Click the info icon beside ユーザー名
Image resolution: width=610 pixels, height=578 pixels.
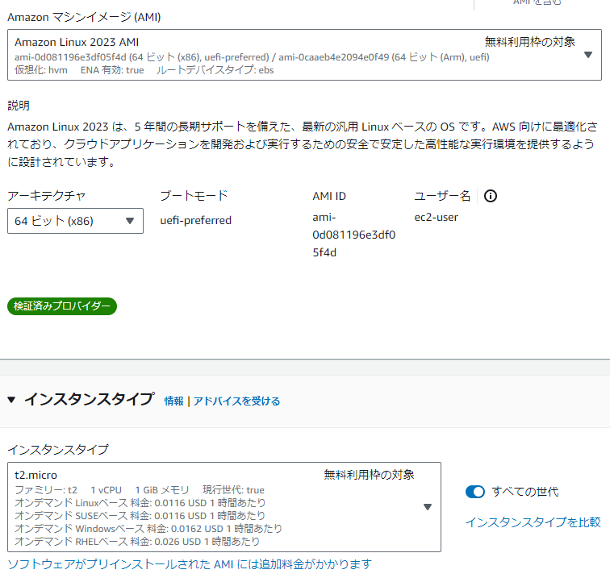[491, 196]
